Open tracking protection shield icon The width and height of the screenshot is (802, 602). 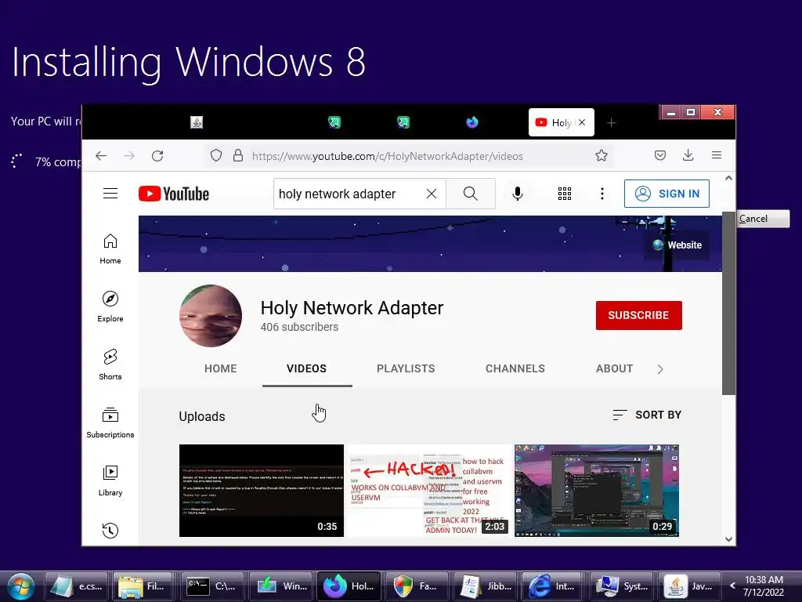pyautogui.click(x=216, y=156)
